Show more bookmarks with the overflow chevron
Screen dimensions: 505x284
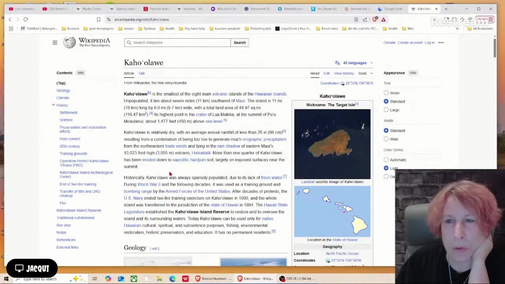pos(457,28)
